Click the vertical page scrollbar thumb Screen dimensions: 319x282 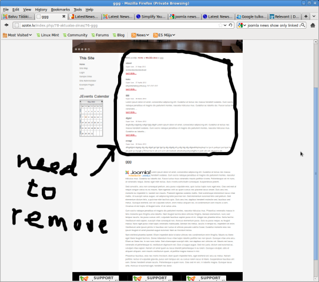[315, 173]
